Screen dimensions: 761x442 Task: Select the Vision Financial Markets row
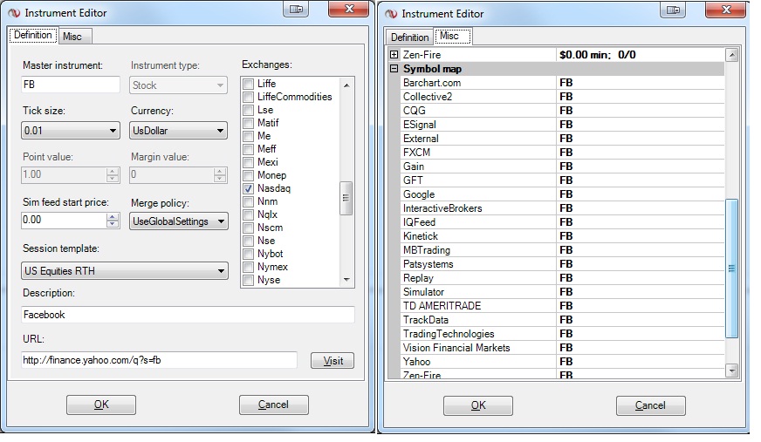click(x=563, y=348)
